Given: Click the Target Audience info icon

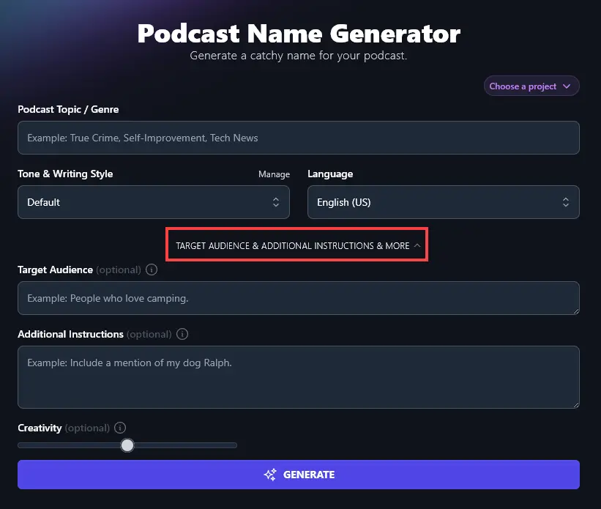Looking at the screenshot, I should point(152,270).
